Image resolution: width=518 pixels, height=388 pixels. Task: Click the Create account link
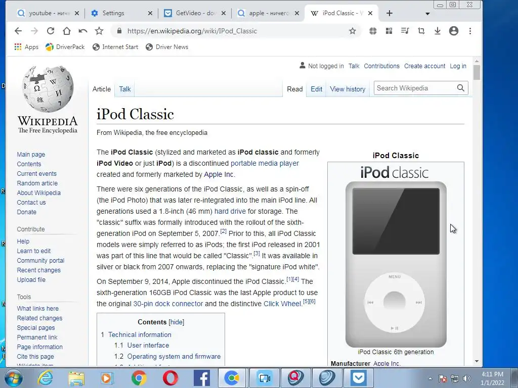424,66
